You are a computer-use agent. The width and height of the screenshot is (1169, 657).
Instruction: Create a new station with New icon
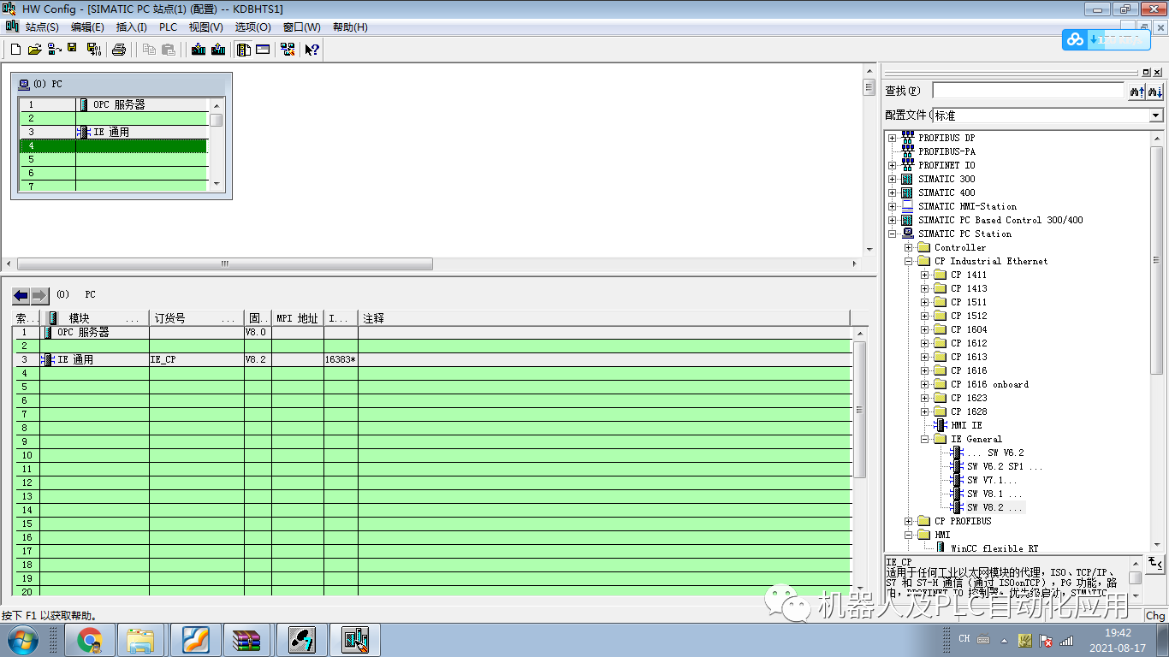point(15,50)
